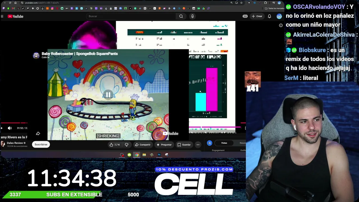Open the browser zoom indicator
The image size is (359, 202).
pos(231,3)
